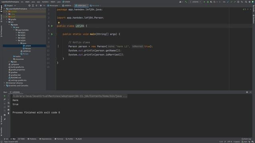255x143 pixels.
Task: Expand all in the Project panel toolbar
Action: point(33,6)
